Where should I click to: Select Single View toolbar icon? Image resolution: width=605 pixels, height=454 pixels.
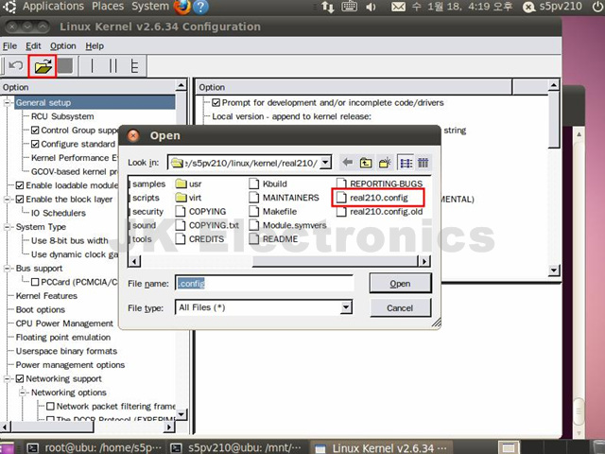click(x=92, y=66)
